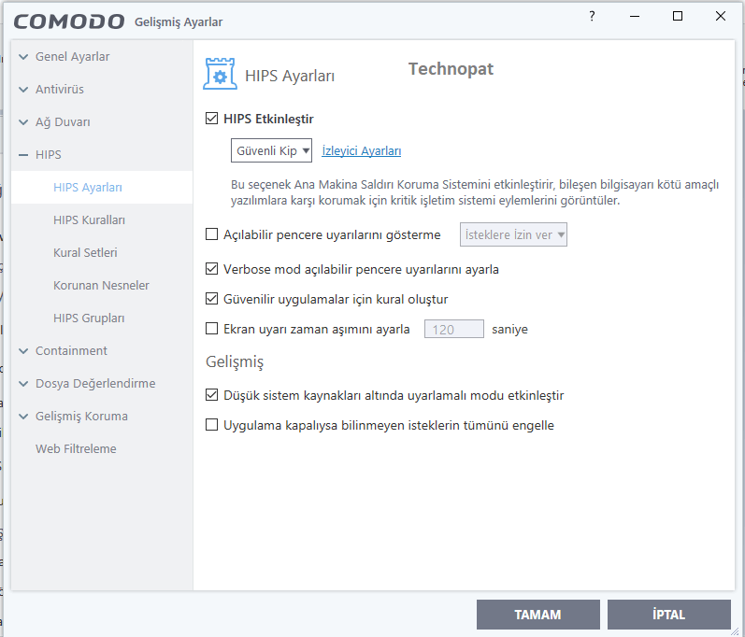Open the İsteklere İzin ver dropdown
Screen dimensions: 745x637
[x=513, y=234]
